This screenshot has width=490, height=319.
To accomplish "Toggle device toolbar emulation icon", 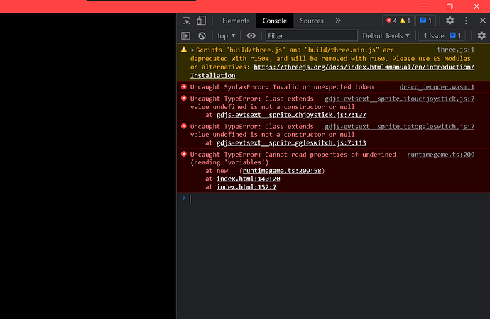I will (201, 21).
